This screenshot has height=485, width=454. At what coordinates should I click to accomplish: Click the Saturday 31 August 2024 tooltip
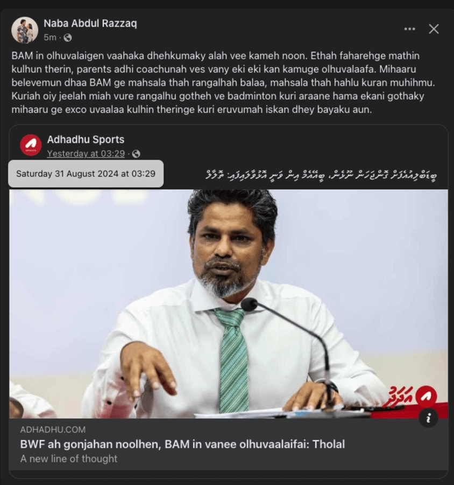click(x=86, y=174)
